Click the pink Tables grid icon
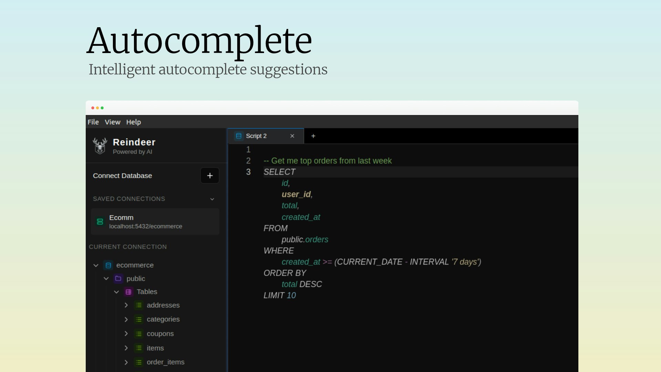This screenshot has height=372, width=661. coord(128,292)
